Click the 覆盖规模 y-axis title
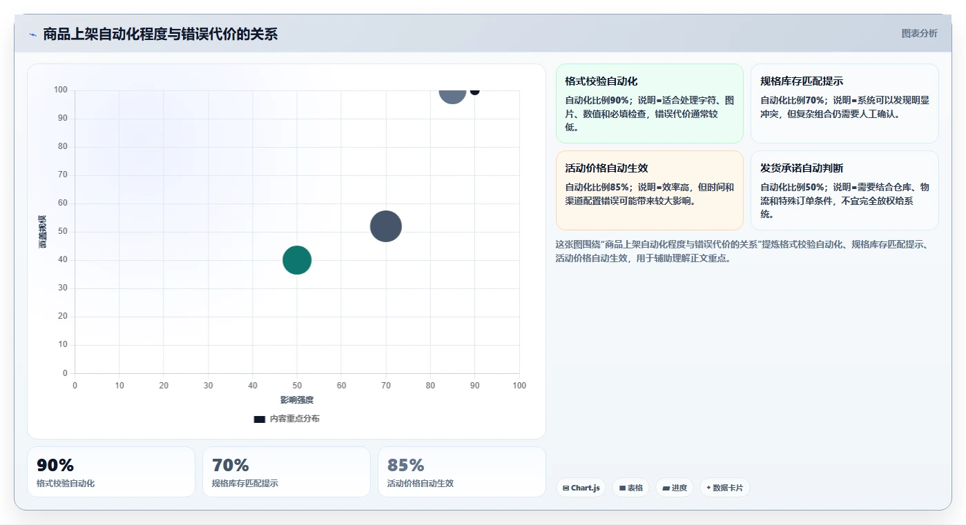The width and height of the screenshot is (966, 525). (43, 232)
